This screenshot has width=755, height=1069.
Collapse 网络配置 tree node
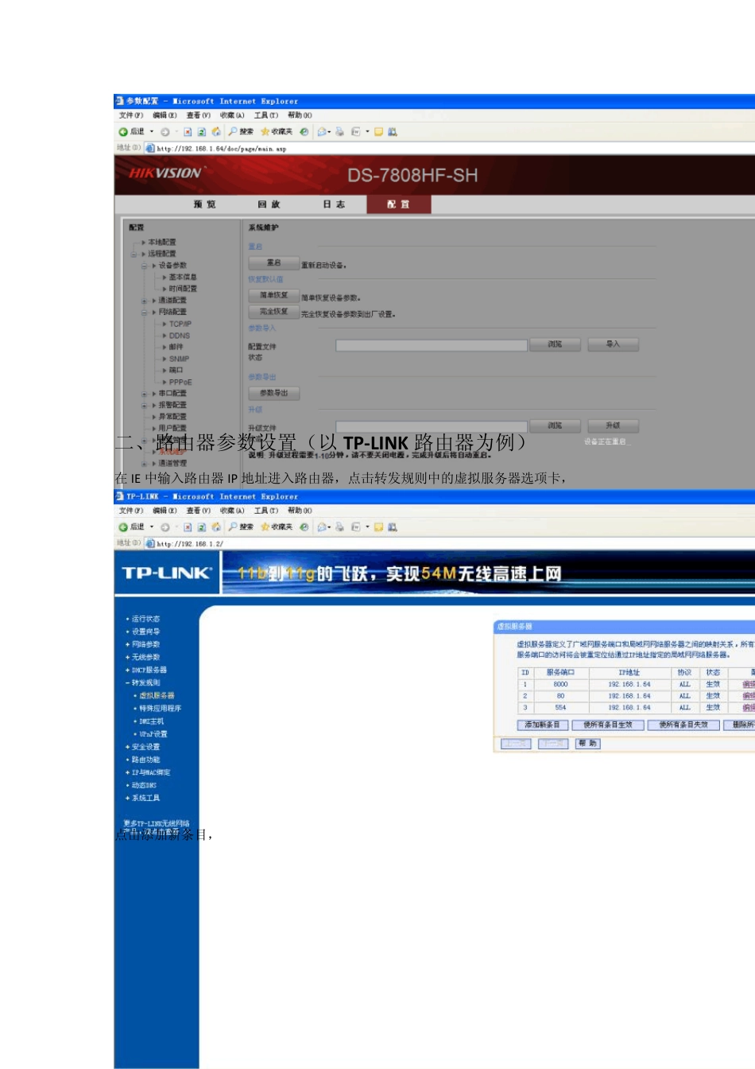click(x=144, y=313)
